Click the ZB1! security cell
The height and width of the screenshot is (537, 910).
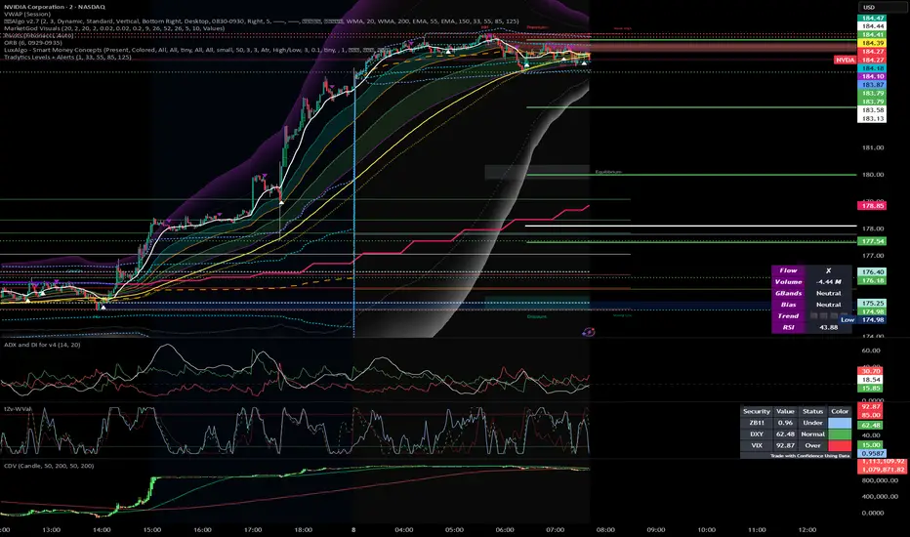(x=756, y=423)
